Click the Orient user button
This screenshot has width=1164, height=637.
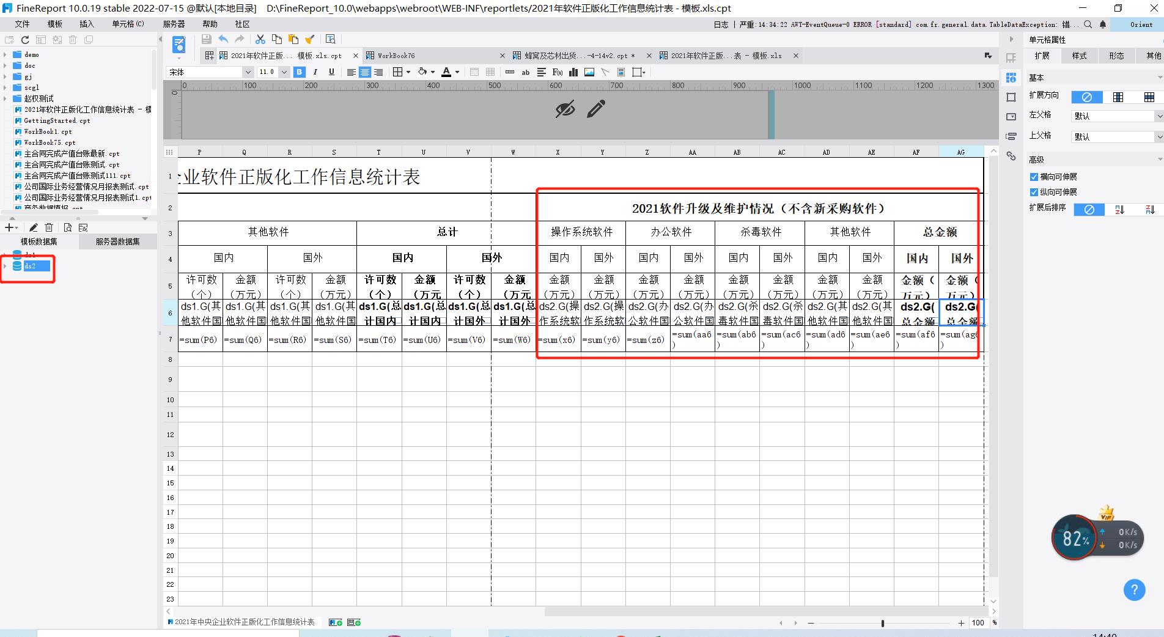(x=1141, y=24)
